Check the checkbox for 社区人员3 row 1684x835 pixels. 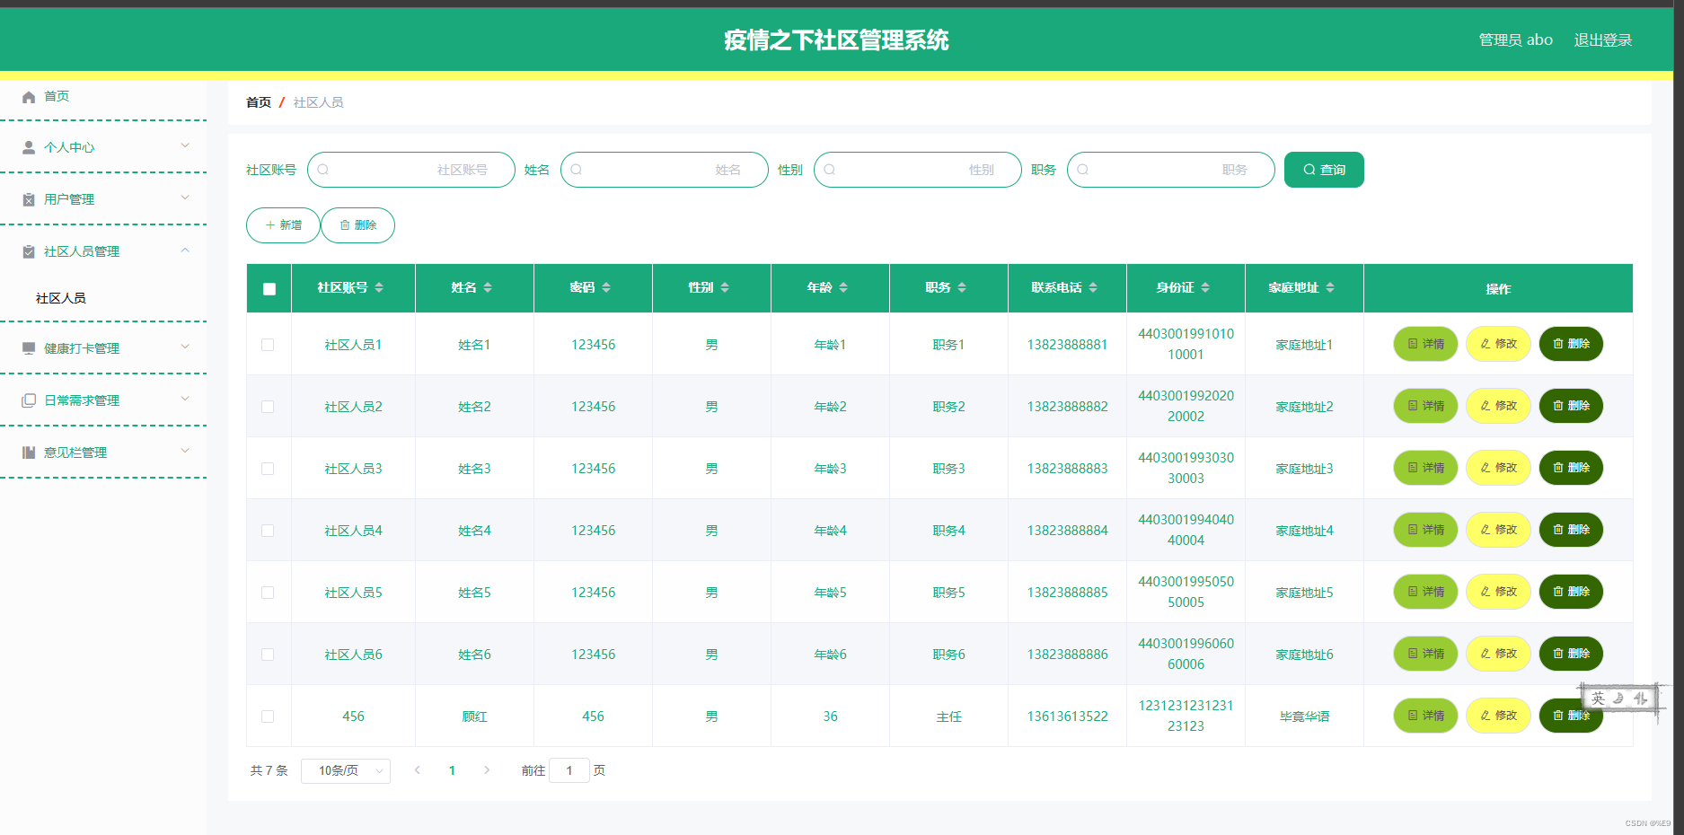point(268,468)
